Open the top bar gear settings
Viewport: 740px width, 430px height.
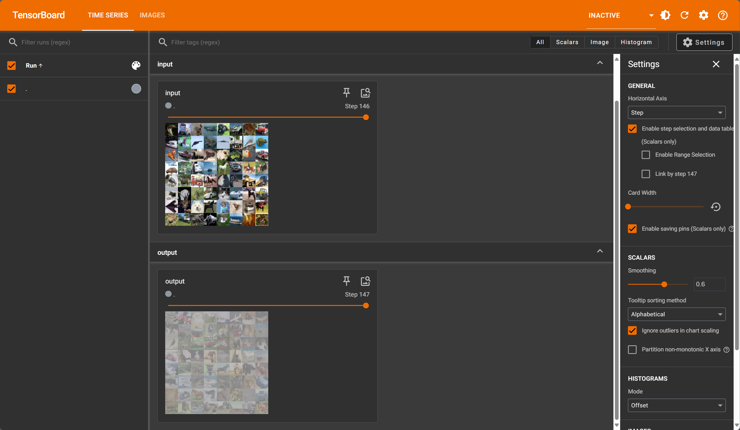(703, 15)
